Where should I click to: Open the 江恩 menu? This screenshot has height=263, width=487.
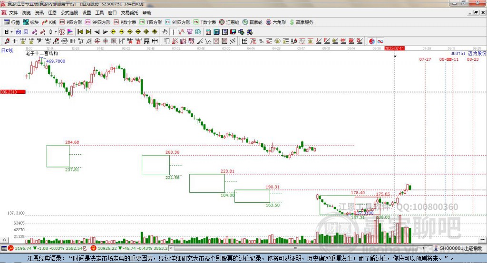pyautogui.click(x=52, y=13)
